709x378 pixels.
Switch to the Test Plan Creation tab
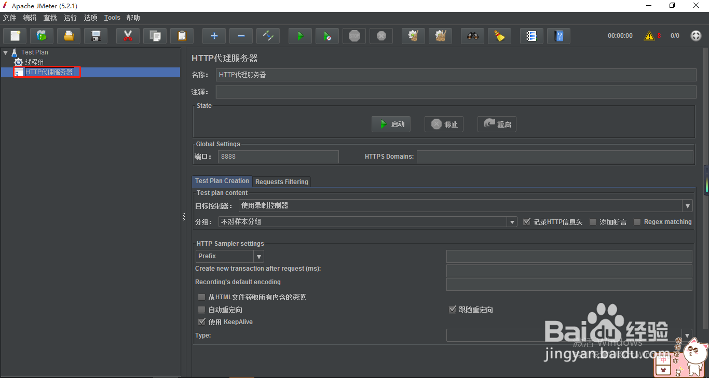coord(222,181)
